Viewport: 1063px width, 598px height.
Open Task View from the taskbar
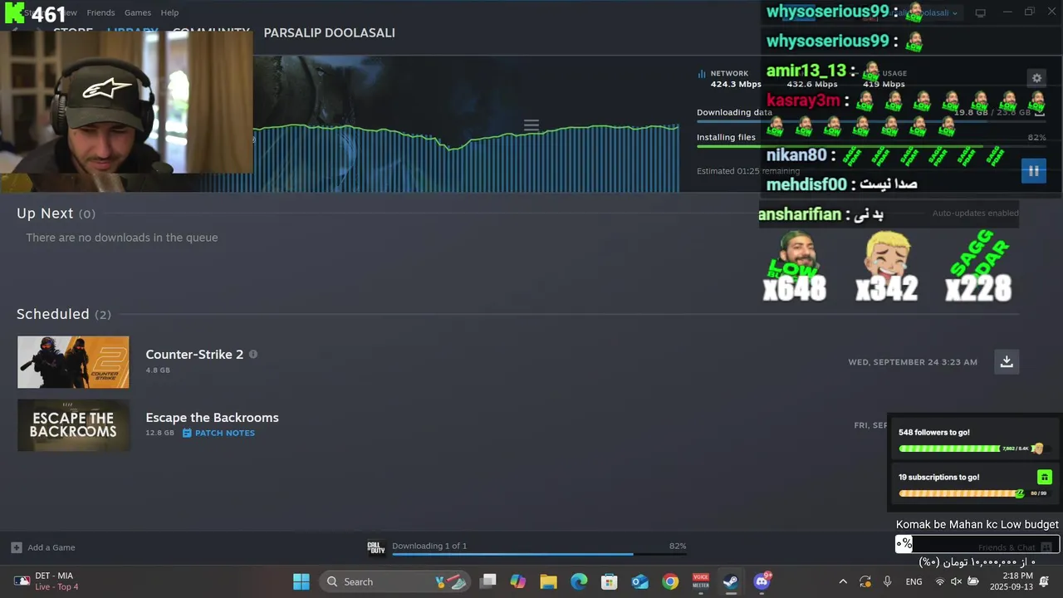coord(488,581)
